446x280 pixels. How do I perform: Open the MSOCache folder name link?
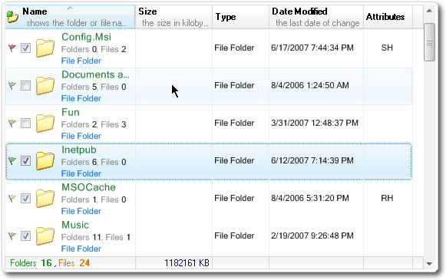88,187
